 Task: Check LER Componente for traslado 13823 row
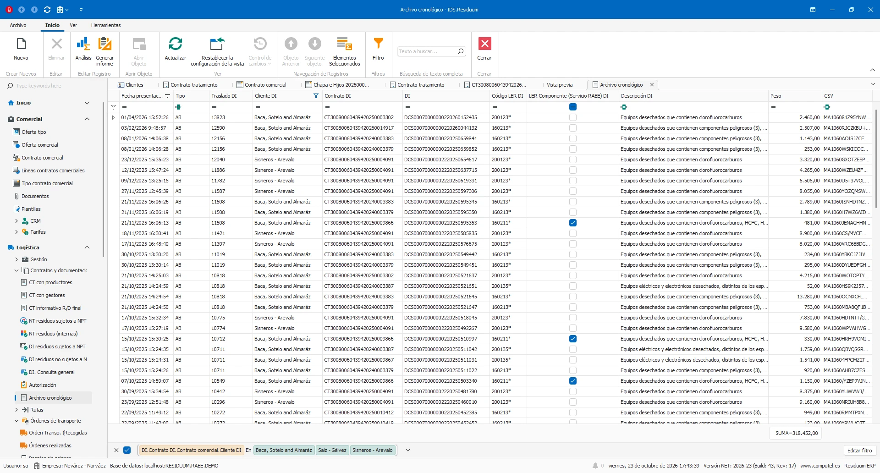(573, 117)
